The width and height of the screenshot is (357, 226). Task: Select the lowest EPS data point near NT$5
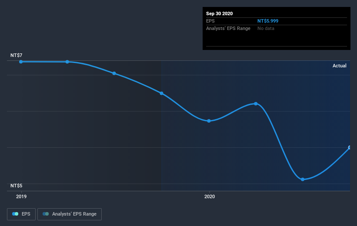303,179
